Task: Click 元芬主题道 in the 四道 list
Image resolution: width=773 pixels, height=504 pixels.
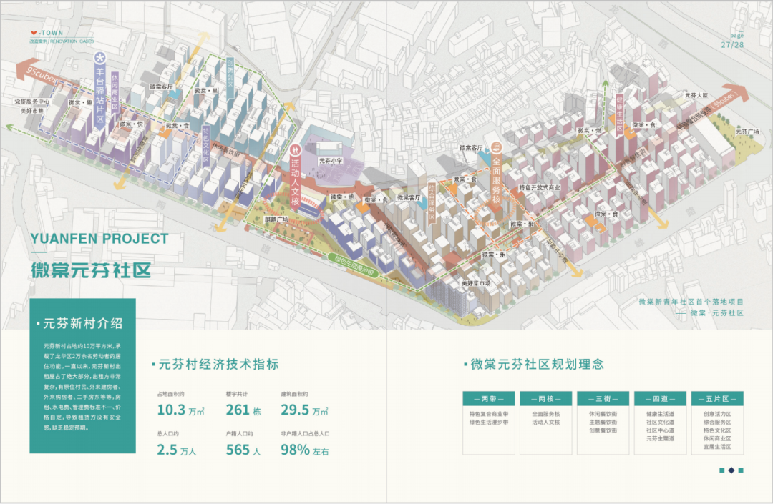Action: tap(660, 438)
